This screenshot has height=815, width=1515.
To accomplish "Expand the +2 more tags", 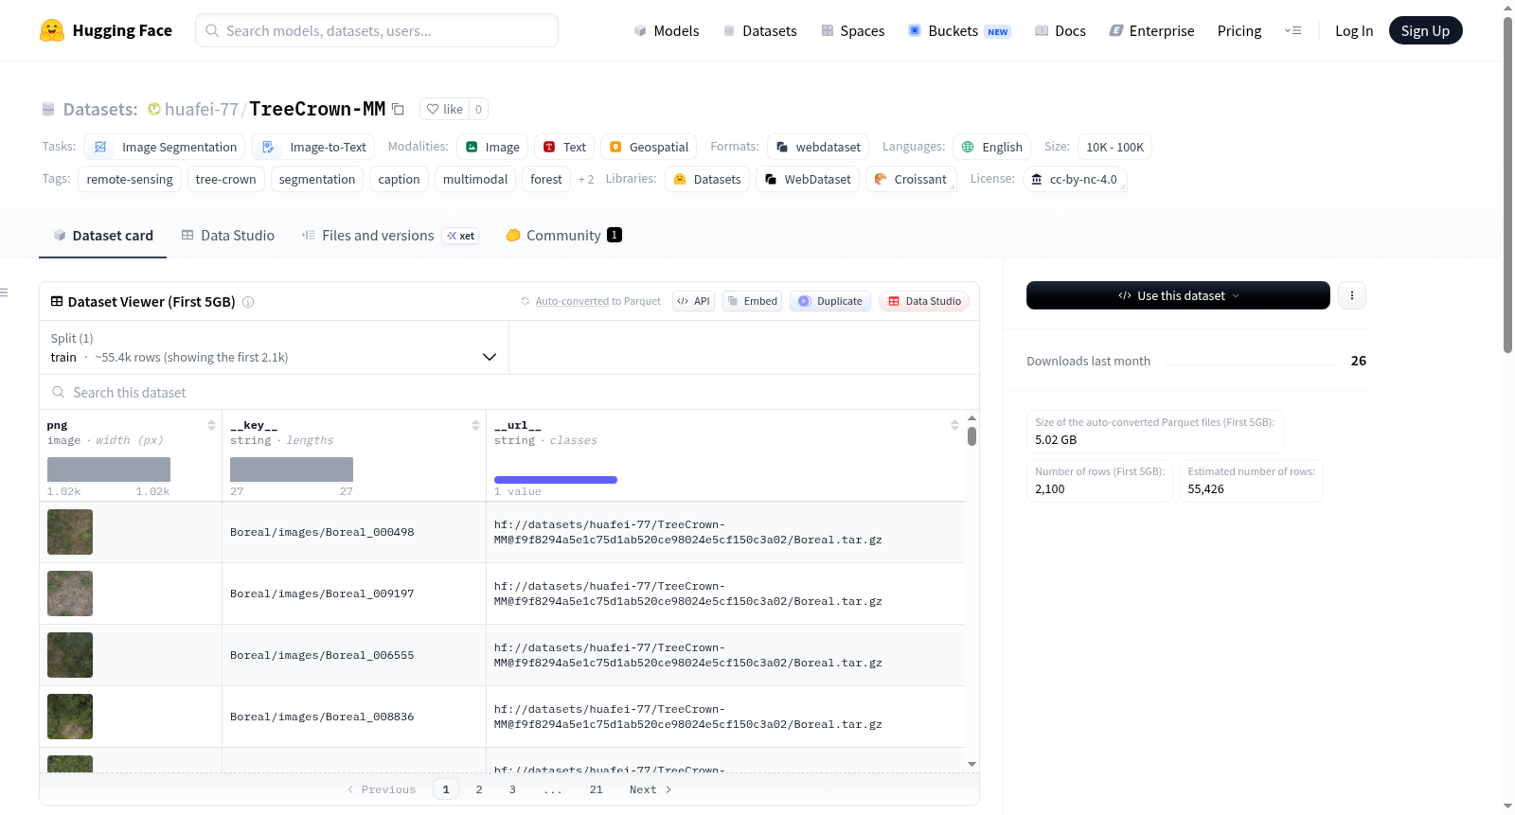I will point(586,180).
